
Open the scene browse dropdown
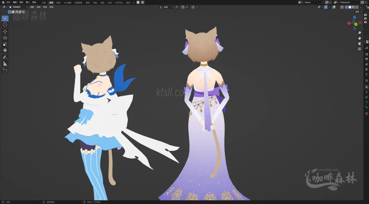click(301, 3)
